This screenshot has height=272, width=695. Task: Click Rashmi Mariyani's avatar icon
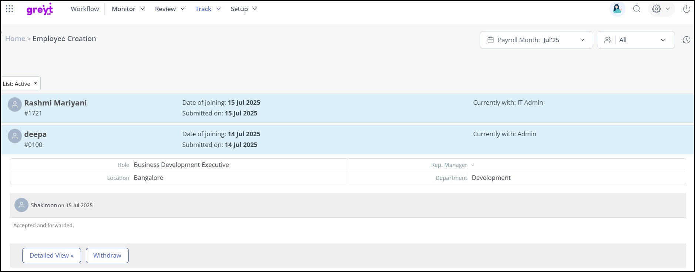click(15, 105)
